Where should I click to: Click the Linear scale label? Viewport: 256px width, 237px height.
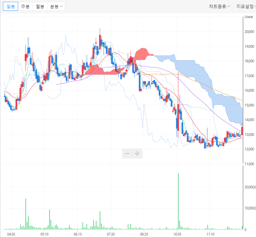249,17
